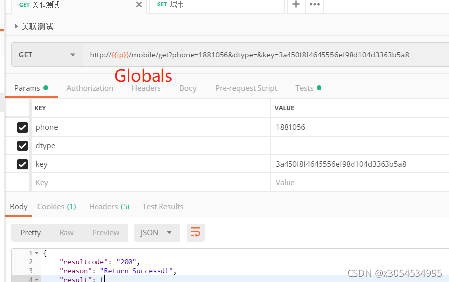Uncheck the phone parameter checkbox
This screenshot has height=282, width=449.
coord(22,127)
